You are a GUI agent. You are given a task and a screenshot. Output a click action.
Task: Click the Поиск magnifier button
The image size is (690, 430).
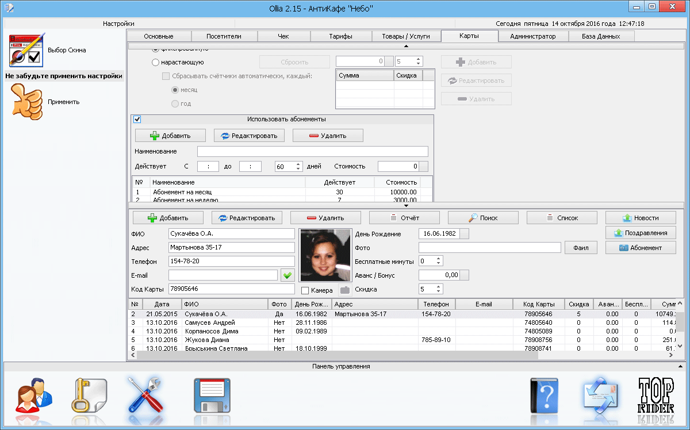(483, 218)
